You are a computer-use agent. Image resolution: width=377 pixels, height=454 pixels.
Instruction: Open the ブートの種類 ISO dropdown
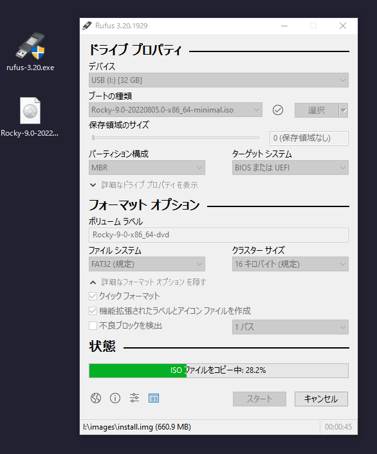click(x=176, y=110)
